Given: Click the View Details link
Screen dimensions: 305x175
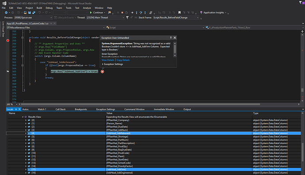Looking at the screenshot, I should [108, 60].
